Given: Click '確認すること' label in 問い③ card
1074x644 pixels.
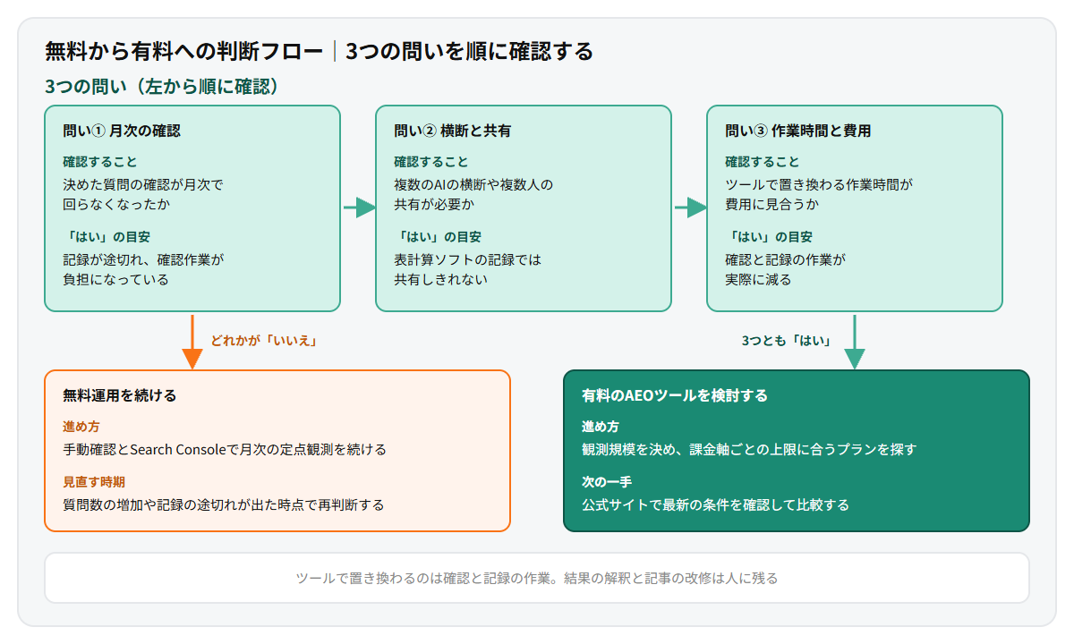Looking at the screenshot, I should tap(763, 162).
